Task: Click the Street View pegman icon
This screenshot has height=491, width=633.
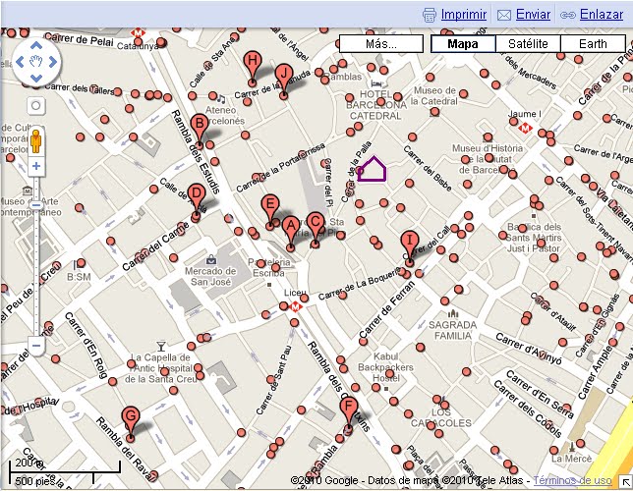Action: click(36, 141)
